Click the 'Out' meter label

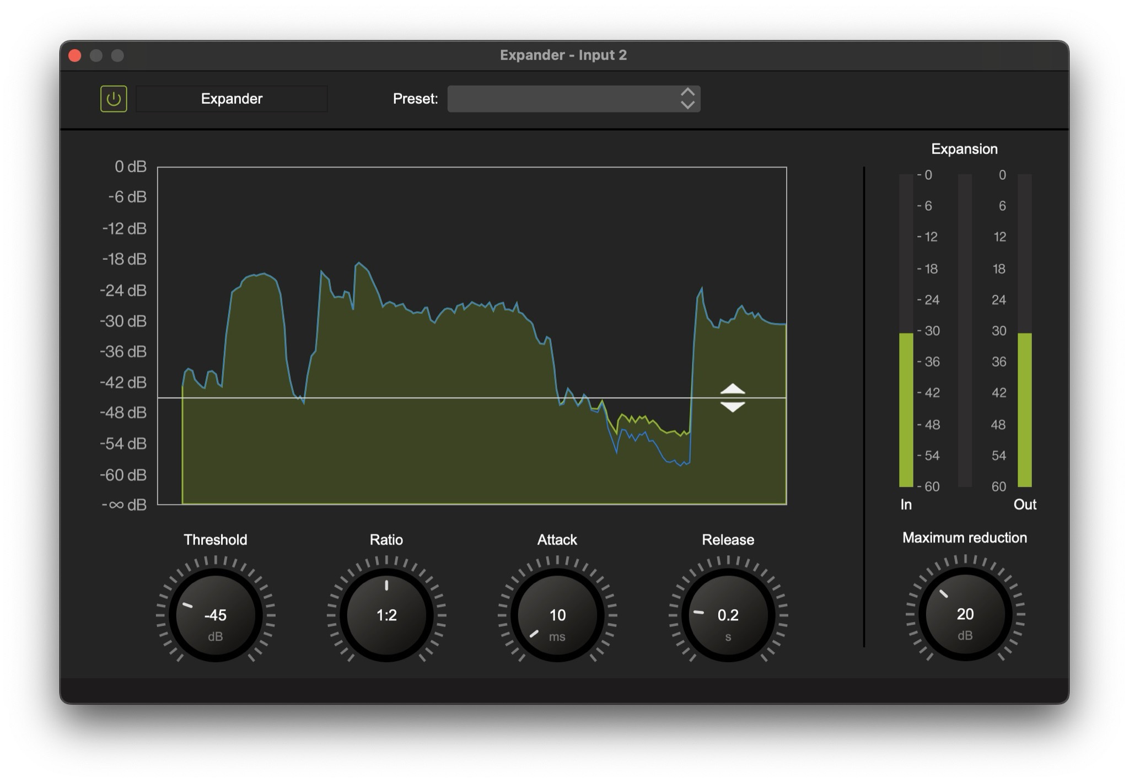pyautogui.click(x=1025, y=505)
